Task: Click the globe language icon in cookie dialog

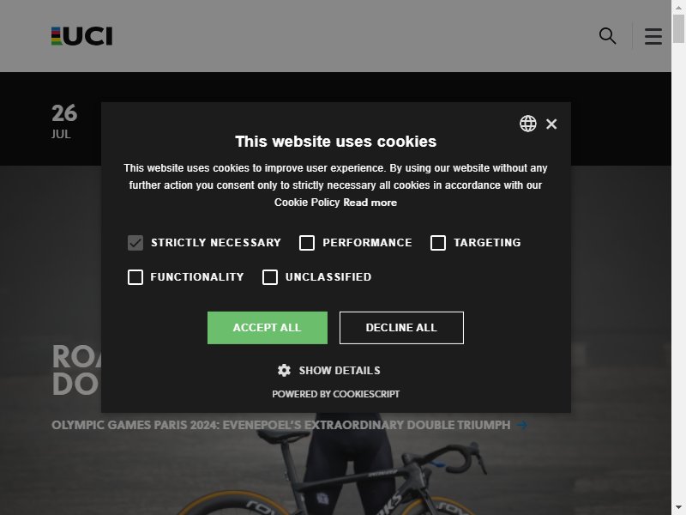Action: 527,124
